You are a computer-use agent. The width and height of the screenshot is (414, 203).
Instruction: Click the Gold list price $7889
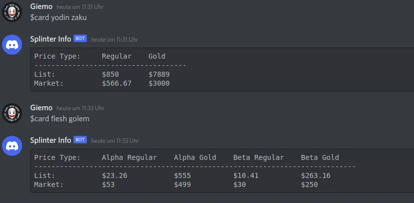[159, 75]
